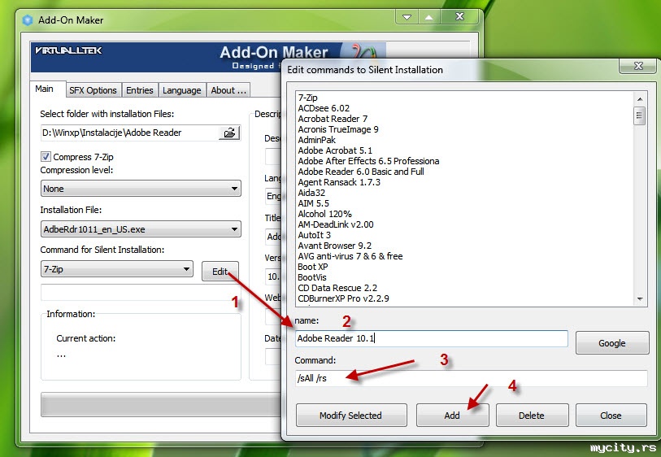Open the Compression level dropdown
Viewport: 661px width, 457px height.
point(141,189)
